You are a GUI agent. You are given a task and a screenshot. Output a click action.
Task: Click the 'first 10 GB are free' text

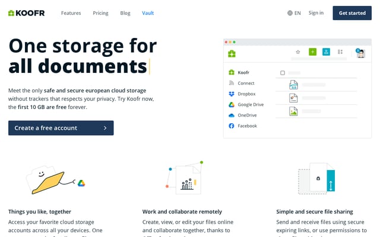click(42, 107)
